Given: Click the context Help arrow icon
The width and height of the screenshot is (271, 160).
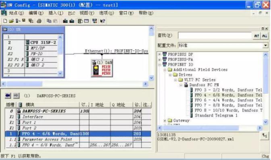Looking at the screenshot, I should click(102, 21).
